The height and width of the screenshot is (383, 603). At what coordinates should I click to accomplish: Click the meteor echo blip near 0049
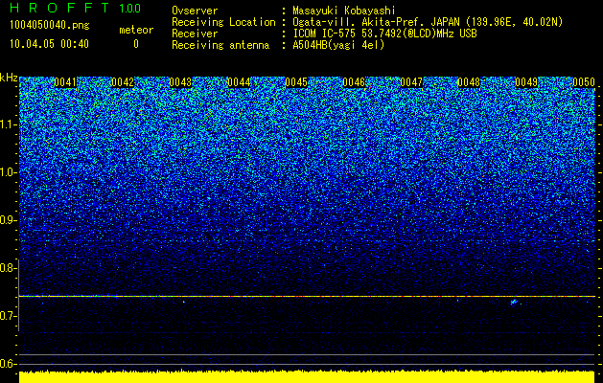(514, 302)
